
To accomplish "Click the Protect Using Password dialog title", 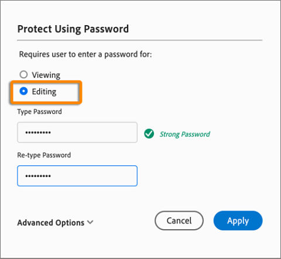I will (73, 29).
